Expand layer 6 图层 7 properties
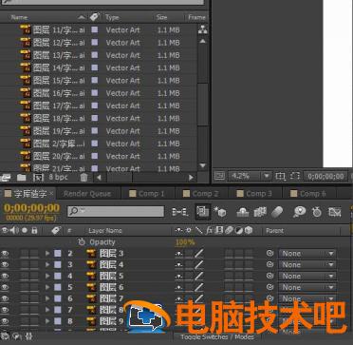The height and width of the screenshot is (345, 353). (47, 298)
